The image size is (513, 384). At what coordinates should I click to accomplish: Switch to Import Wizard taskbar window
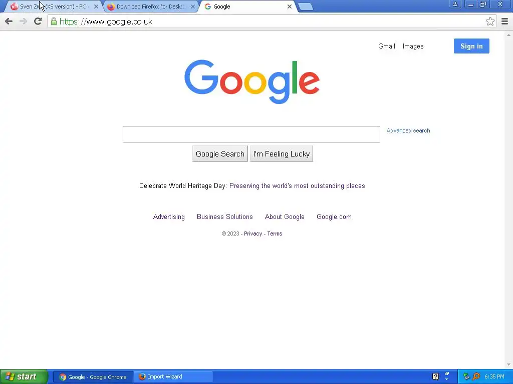(x=173, y=377)
